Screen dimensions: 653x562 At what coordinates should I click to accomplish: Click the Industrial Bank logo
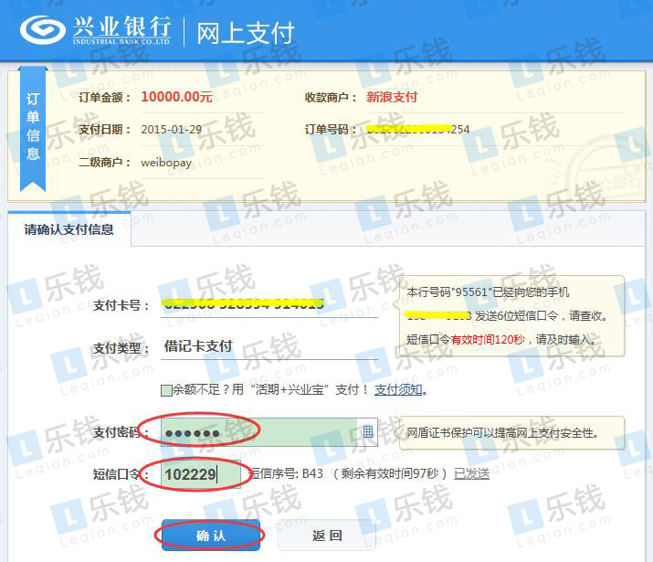[96, 30]
